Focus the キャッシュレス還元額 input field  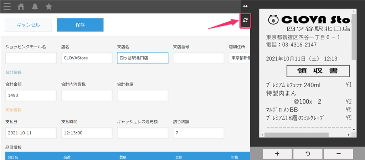(143, 133)
